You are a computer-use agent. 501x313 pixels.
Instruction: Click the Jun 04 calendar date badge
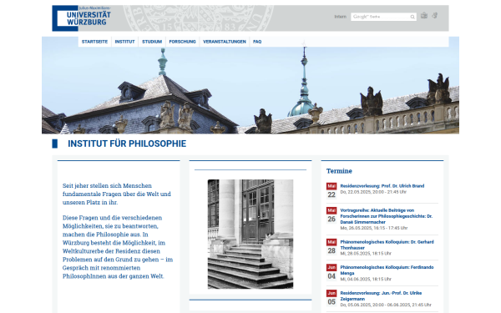click(x=331, y=272)
